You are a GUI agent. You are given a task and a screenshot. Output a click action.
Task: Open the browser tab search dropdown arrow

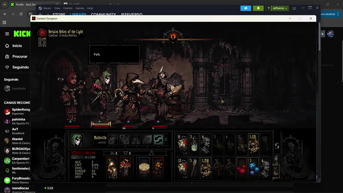(5, 5)
